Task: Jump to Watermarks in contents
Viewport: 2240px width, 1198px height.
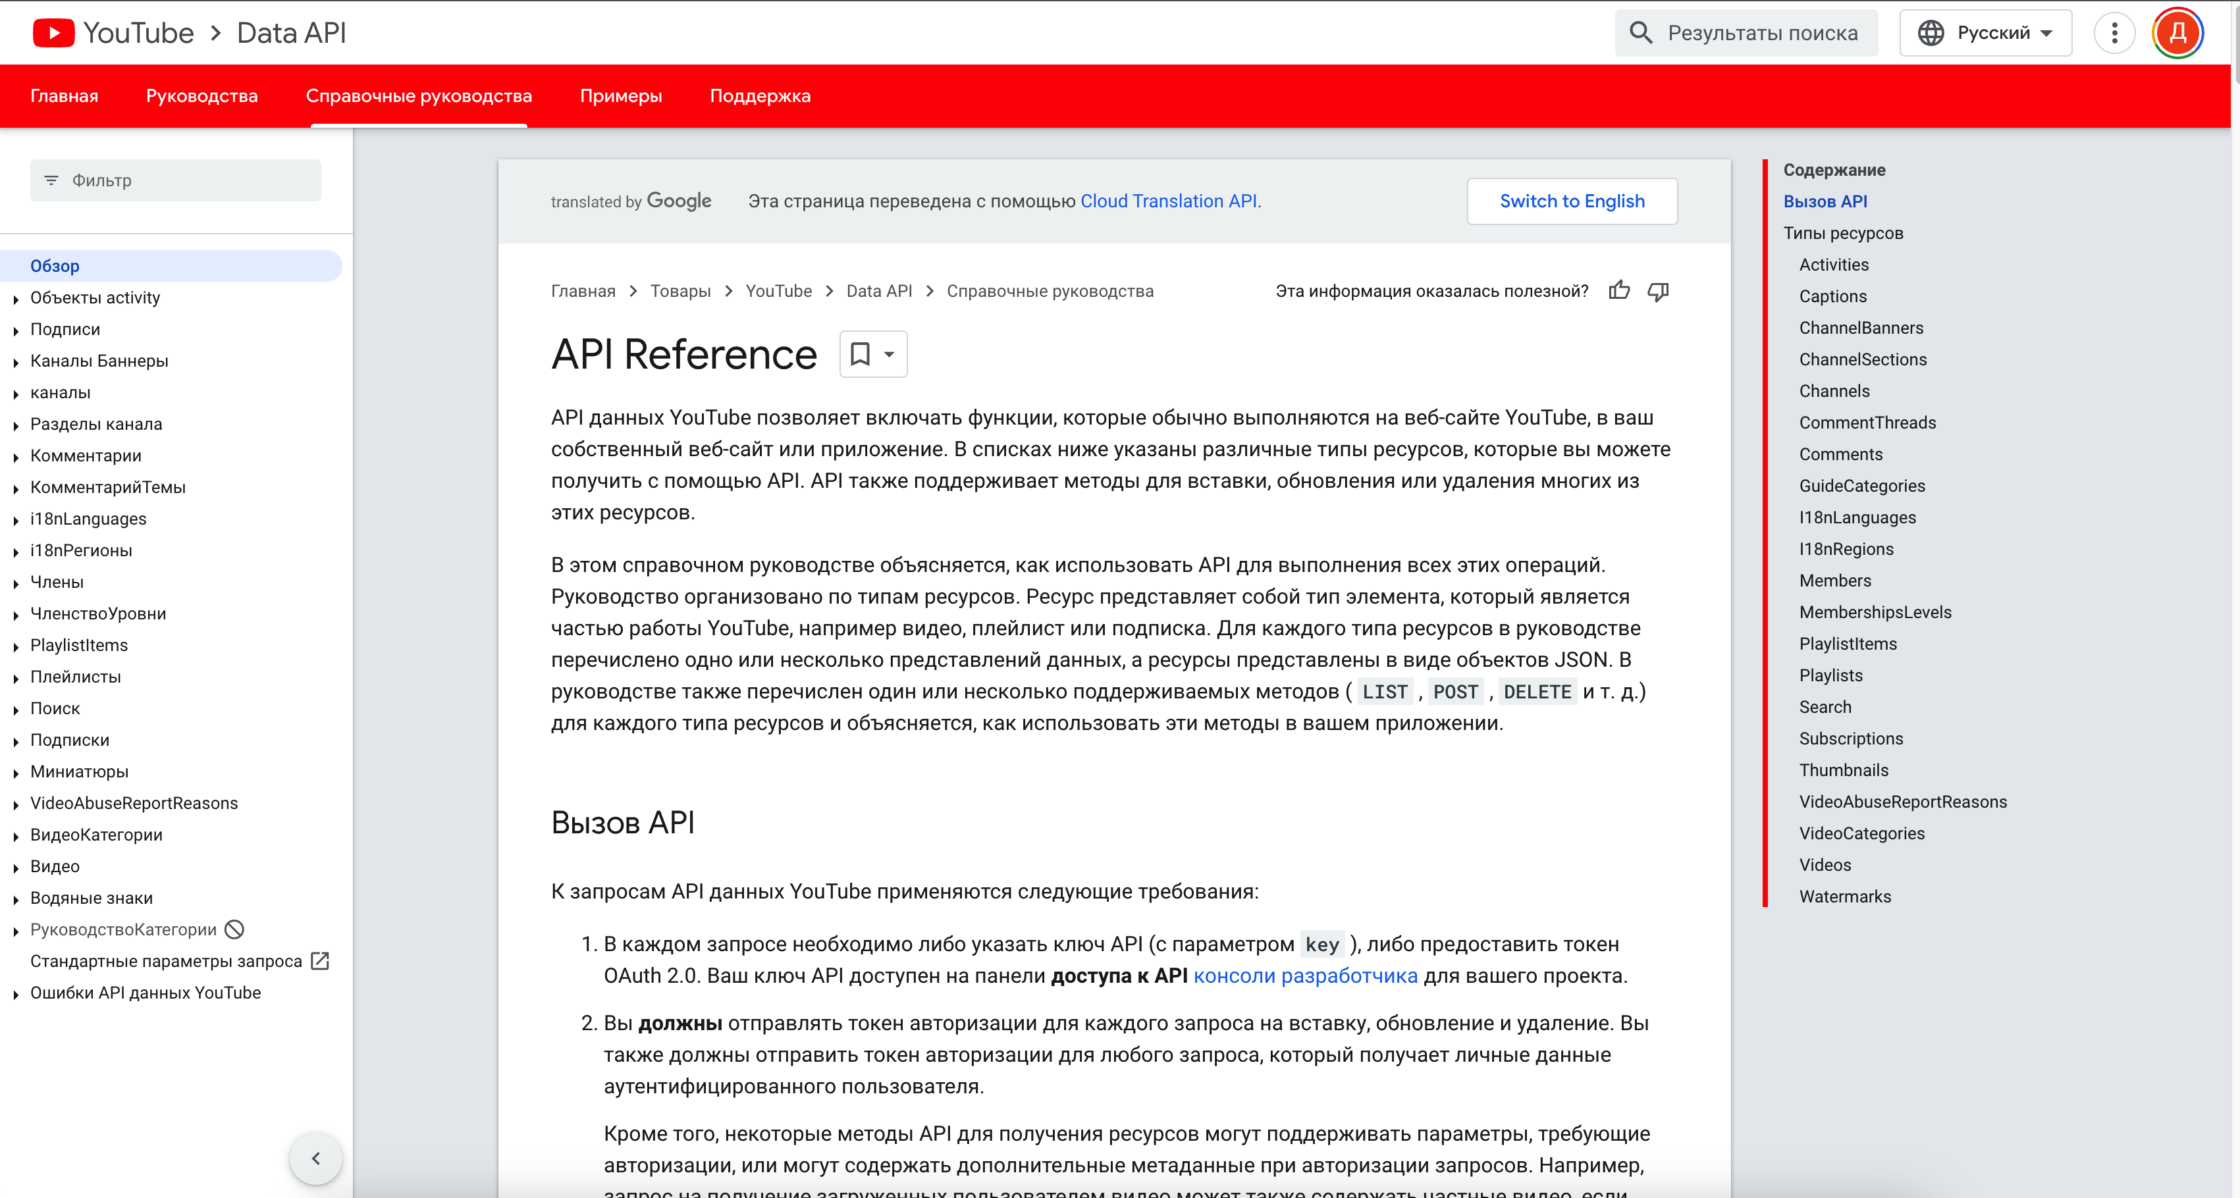Action: [x=1845, y=897]
